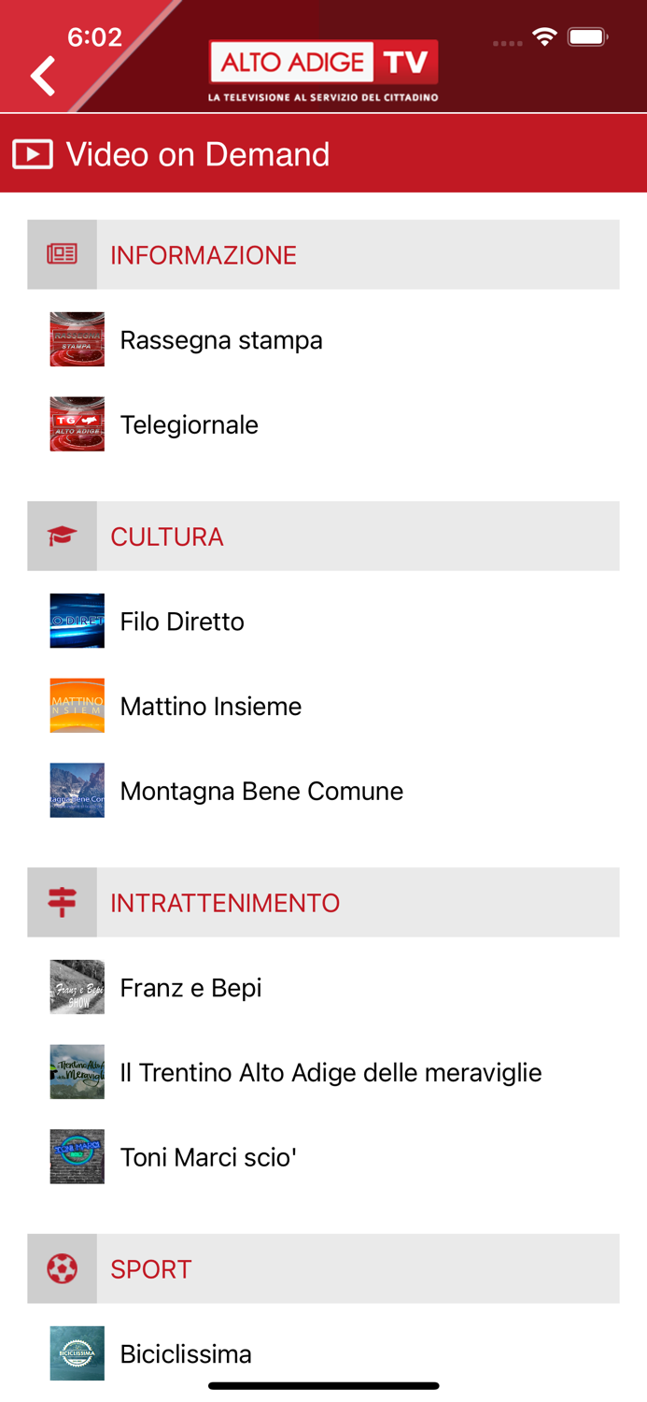Collapse the INFORMAZIONE section header
Viewport: 647px width, 1402px height.
point(323,254)
